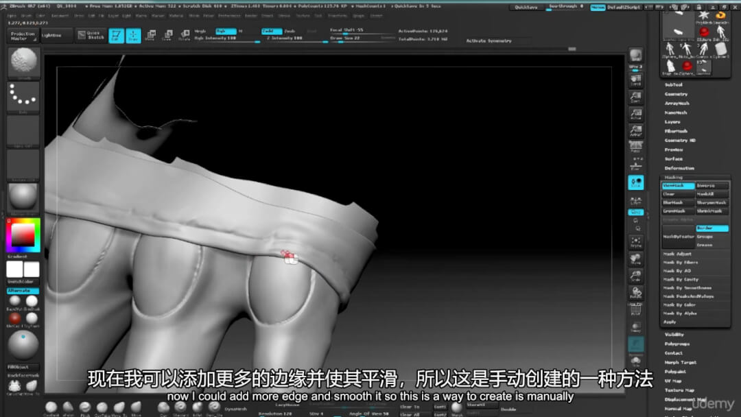741x417 pixels.
Task: Select the third brush in bottom shelf
Action: pos(85,407)
